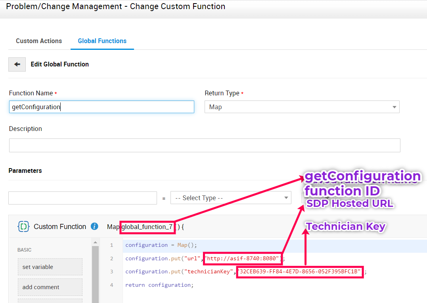Select the Global Functions tab
This screenshot has height=303, width=427.
coord(102,41)
